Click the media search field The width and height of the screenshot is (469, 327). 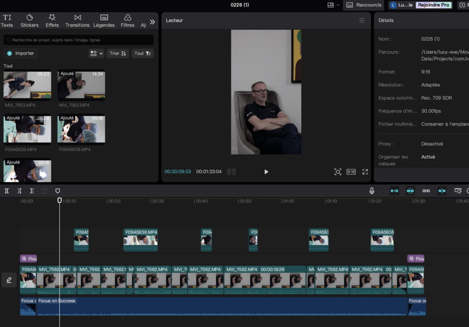pyautogui.click(x=79, y=40)
